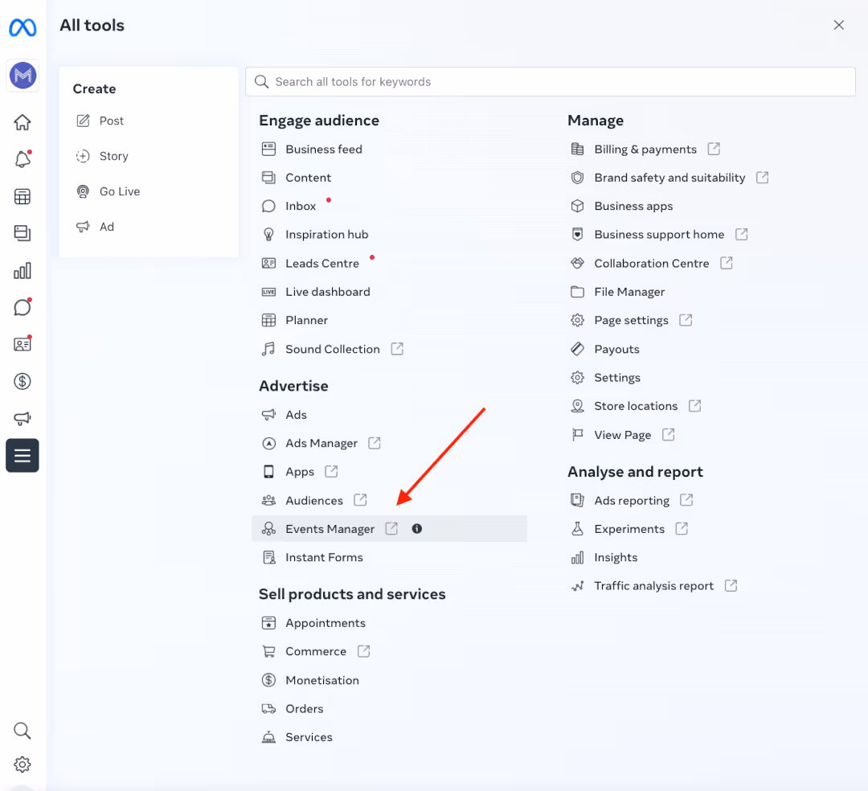Click the Events Manager info icon

click(417, 529)
